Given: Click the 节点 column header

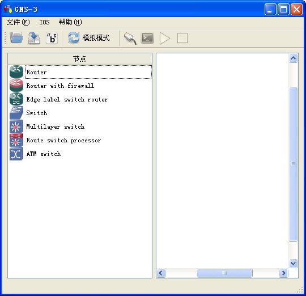Looking at the screenshot, I should click(80, 59).
